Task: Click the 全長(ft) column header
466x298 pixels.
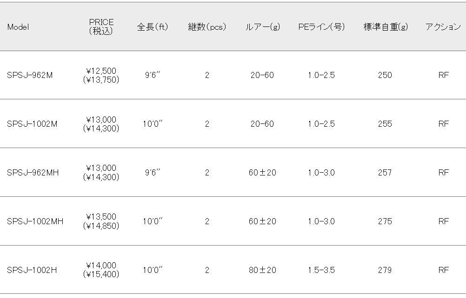Action: 153,27
